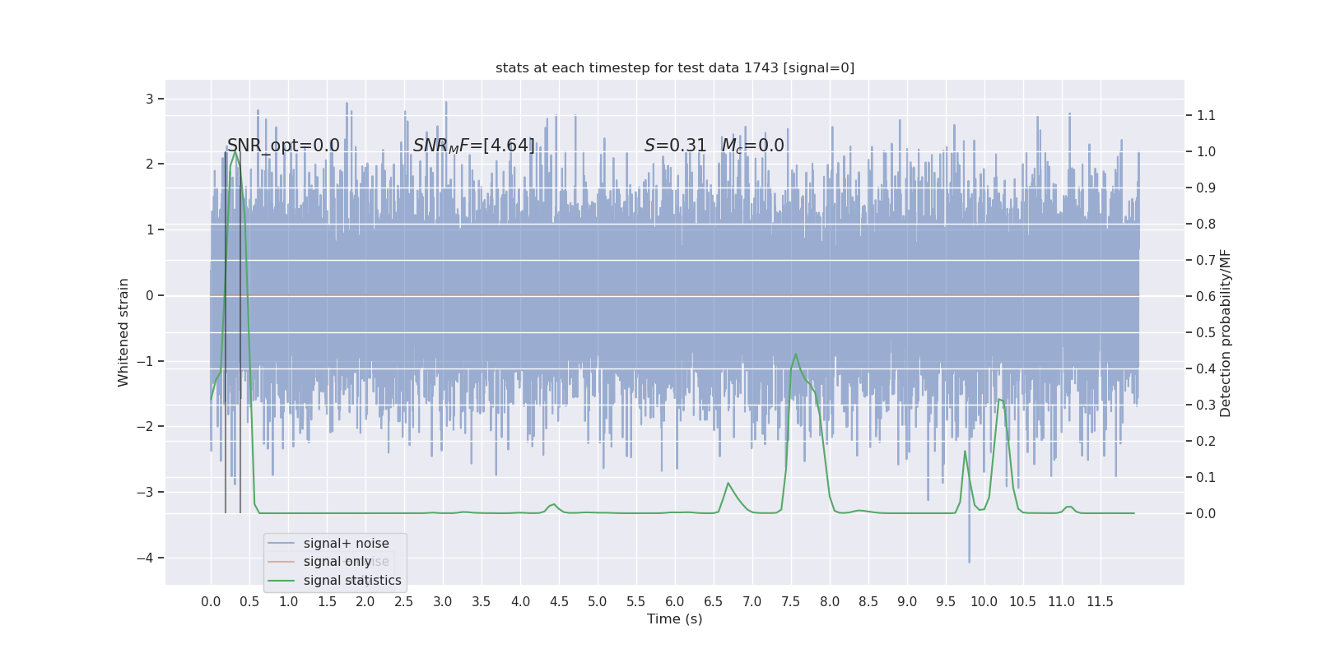This screenshot has height=658, width=1317.
Task: Click the 1.0 tick on the time axis
Action: point(288,602)
